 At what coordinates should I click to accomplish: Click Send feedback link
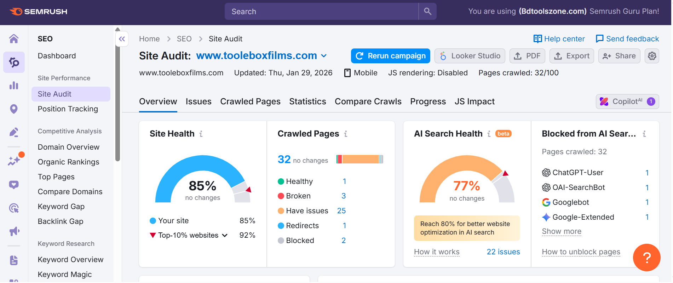coord(628,39)
